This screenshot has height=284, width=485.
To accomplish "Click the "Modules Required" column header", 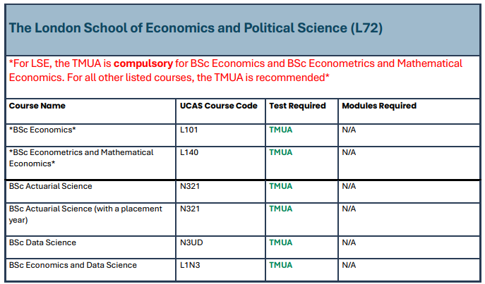I will (379, 106).
